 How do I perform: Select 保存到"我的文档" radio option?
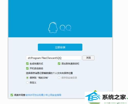(27, 78)
